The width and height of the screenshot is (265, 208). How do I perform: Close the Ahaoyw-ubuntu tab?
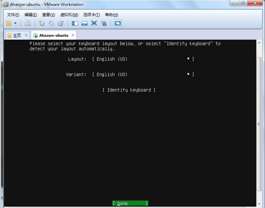pos(72,35)
